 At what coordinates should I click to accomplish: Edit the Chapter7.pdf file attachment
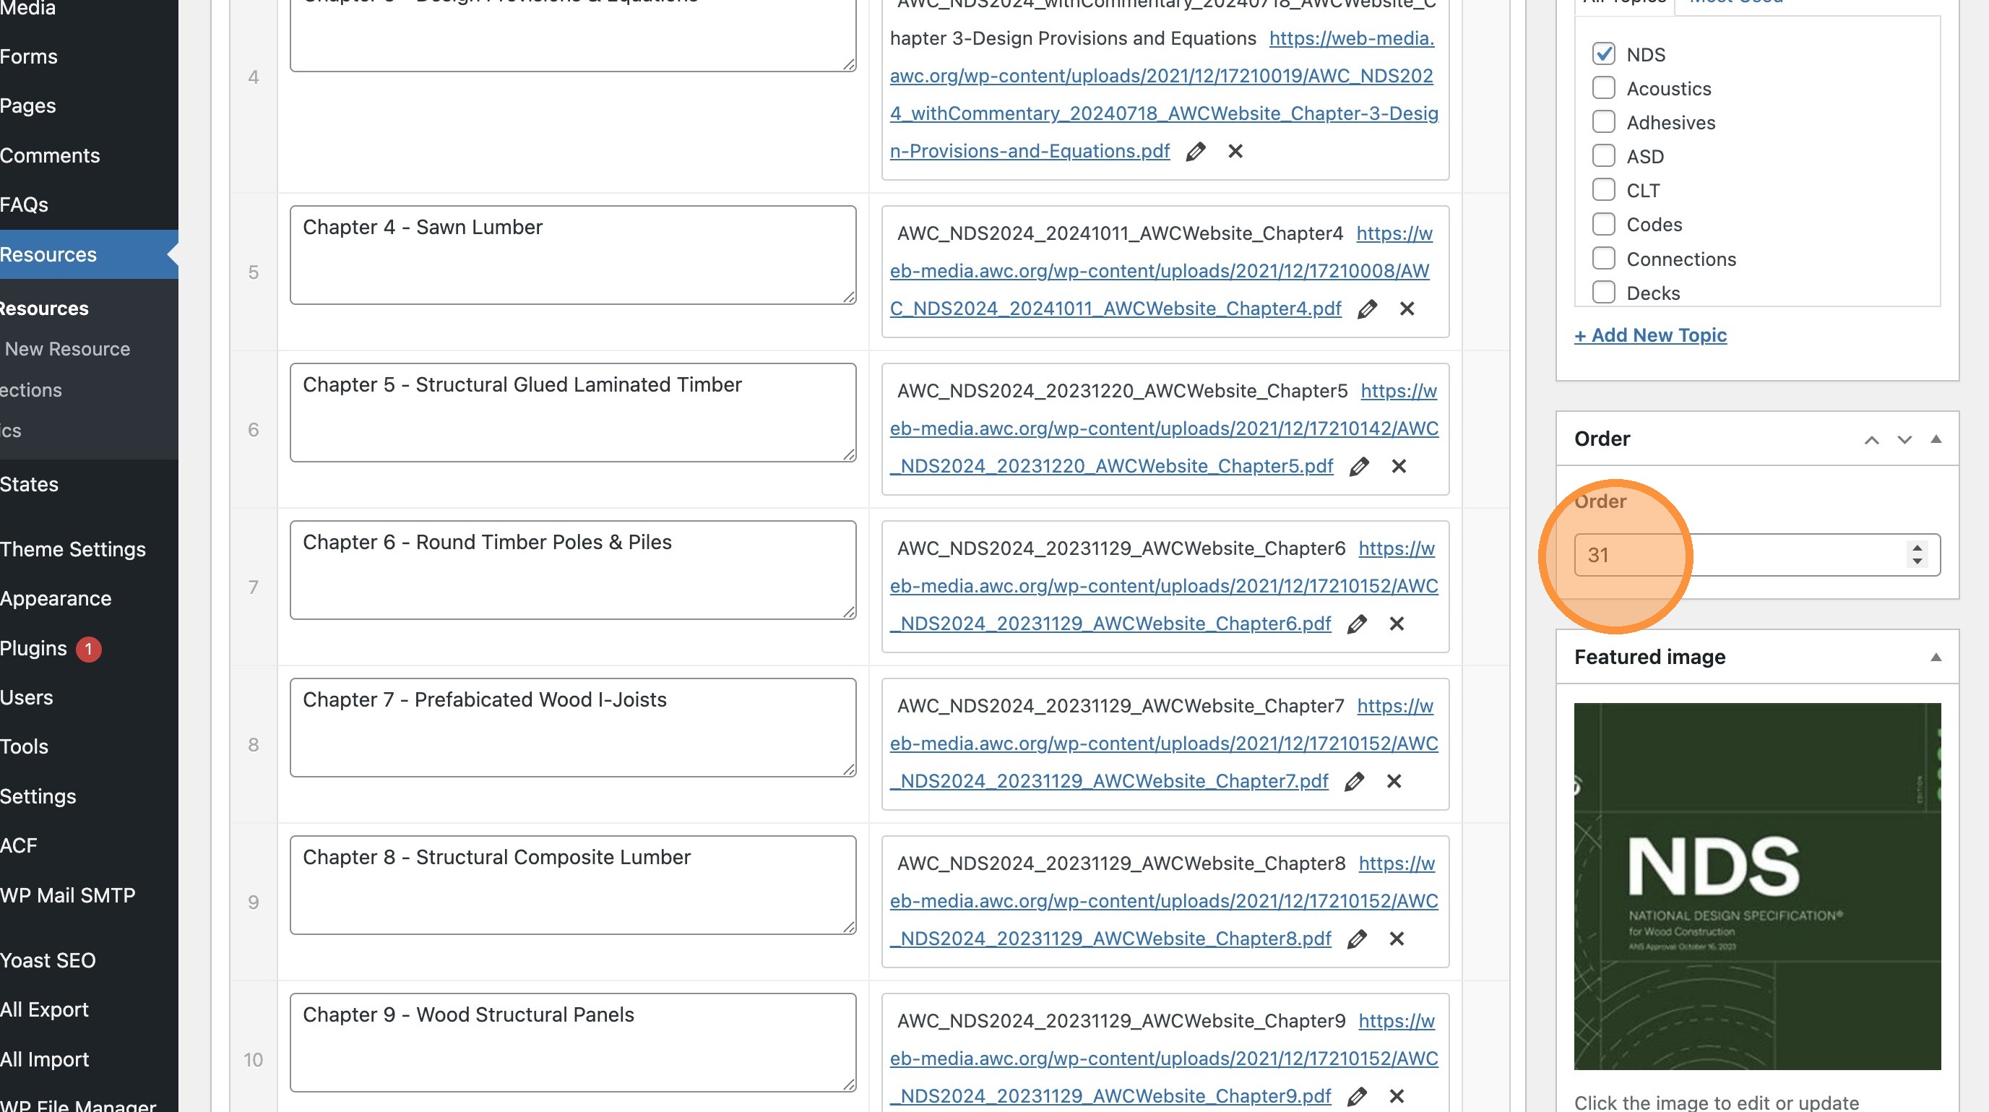click(1353, 782)
